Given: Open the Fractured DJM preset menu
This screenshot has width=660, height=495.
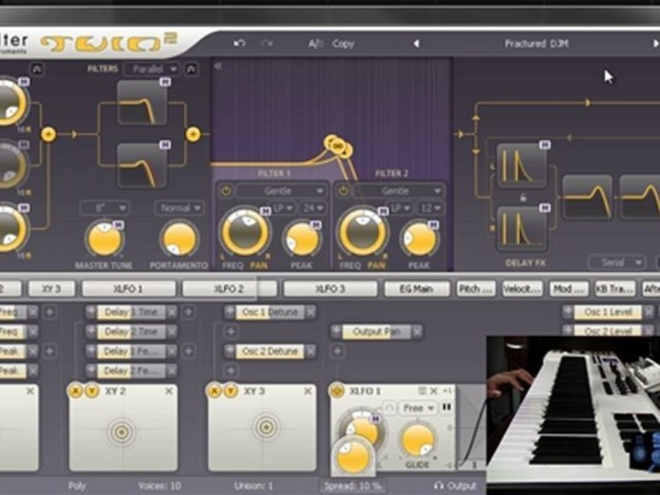Looking at the screenshot, I should pyautogui.click(x=536, y=43).
